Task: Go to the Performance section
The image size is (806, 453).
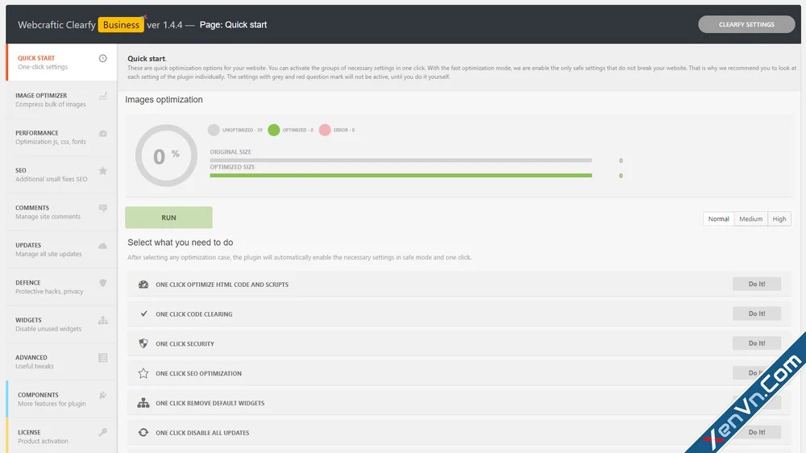Action: (x=62, y=137)
